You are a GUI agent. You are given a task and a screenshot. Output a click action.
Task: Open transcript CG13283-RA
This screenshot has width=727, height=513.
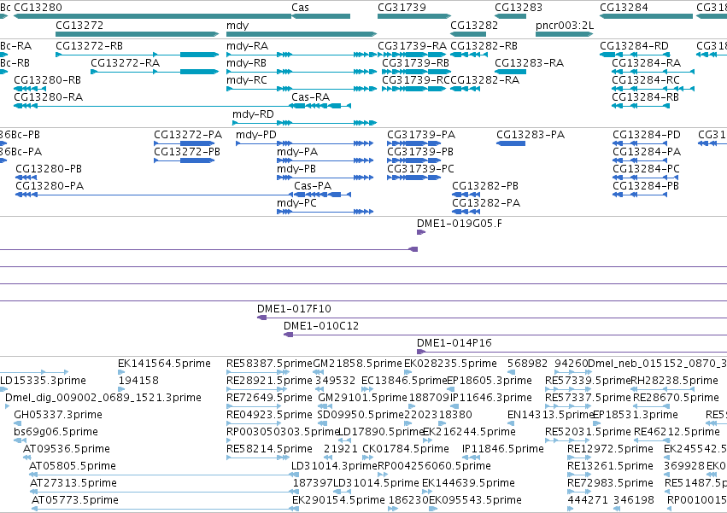[529, 63]
